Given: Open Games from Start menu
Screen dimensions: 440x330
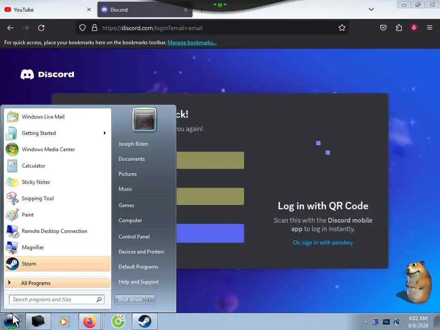Looking at the screenshot, I should click(126, 205).
